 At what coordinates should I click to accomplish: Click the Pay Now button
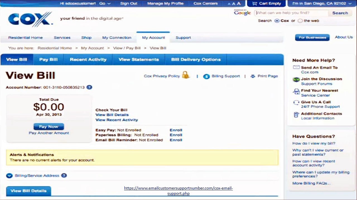click(x=49, y=127)
